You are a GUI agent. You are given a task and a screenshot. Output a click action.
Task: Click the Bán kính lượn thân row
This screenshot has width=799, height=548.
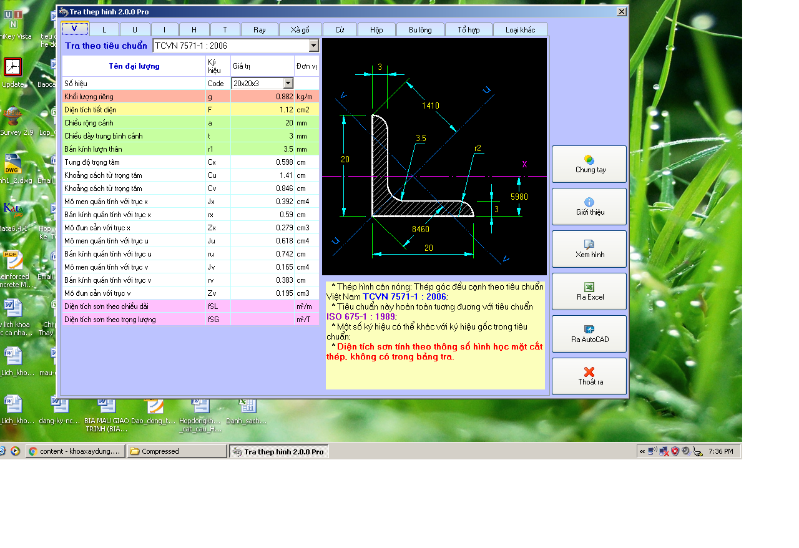(191, 149)
